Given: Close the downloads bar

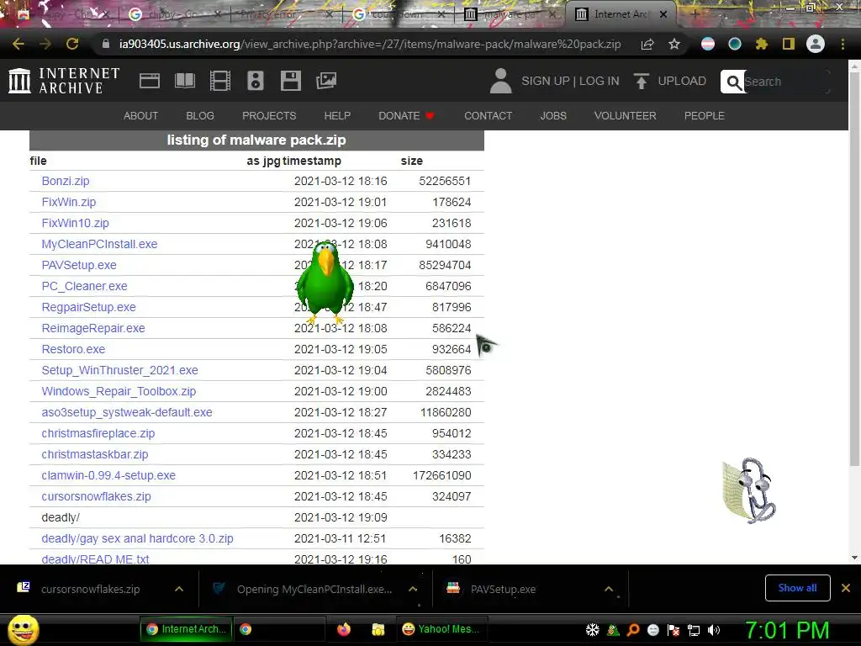Looking at the screenshot, I should pyautogui.click(x=846, y=588).
